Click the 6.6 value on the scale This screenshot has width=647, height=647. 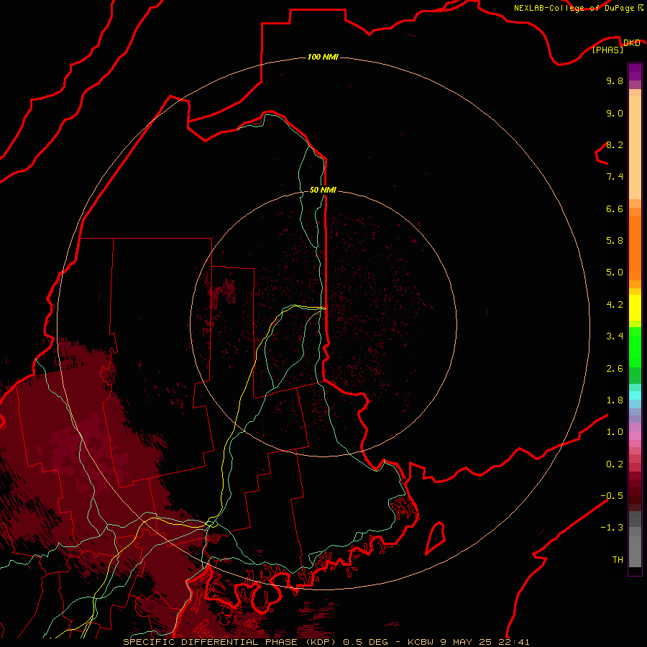pos(615,208)
